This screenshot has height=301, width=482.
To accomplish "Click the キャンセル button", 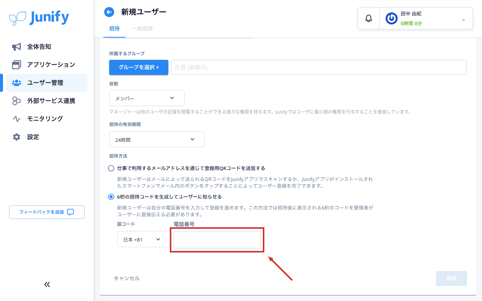I will tap(127, 278).
